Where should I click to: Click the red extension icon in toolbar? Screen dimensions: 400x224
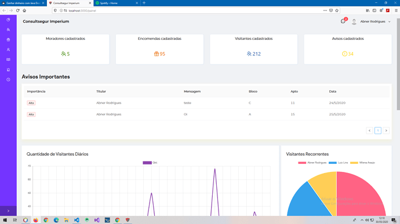388,10
